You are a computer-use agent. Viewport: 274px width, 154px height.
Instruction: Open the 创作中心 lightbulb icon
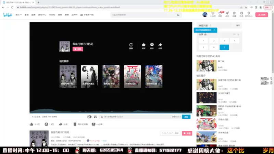(249, 14)
